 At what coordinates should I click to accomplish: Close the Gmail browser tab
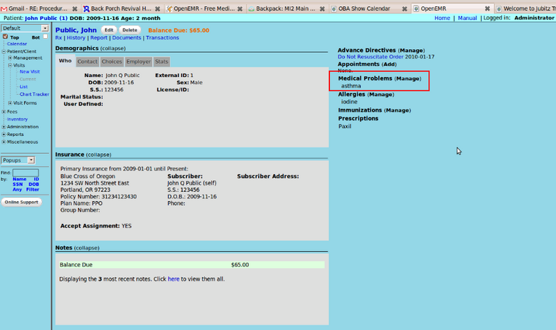pos(74,8)
